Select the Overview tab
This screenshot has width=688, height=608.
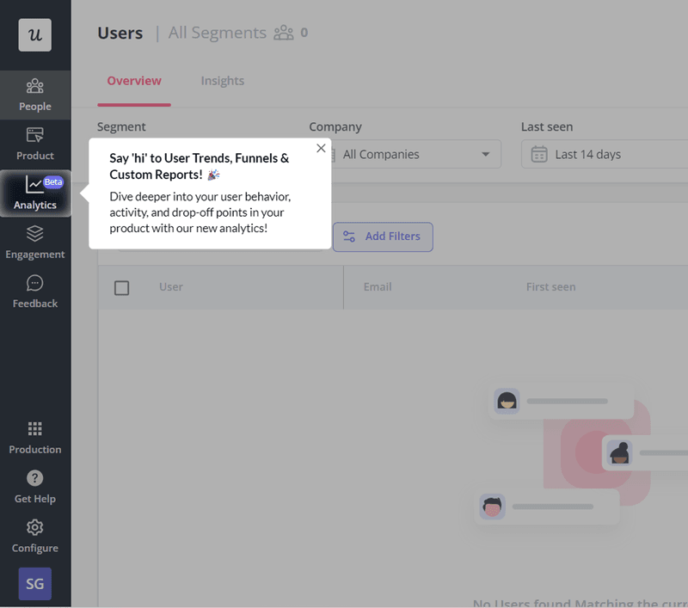click(x=134, y=80)
